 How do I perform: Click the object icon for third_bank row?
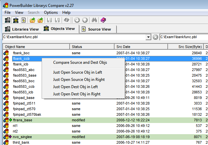6,142
